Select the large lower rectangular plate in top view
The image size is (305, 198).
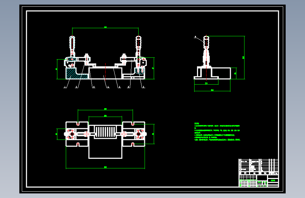[105, 149]
